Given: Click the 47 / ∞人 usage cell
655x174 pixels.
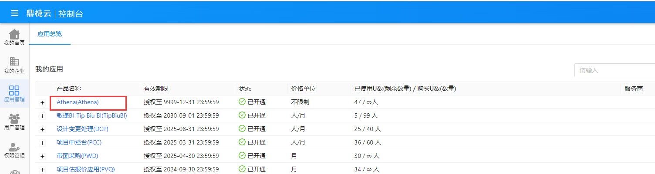Looking at the screenshot, I should pos(366,102).
